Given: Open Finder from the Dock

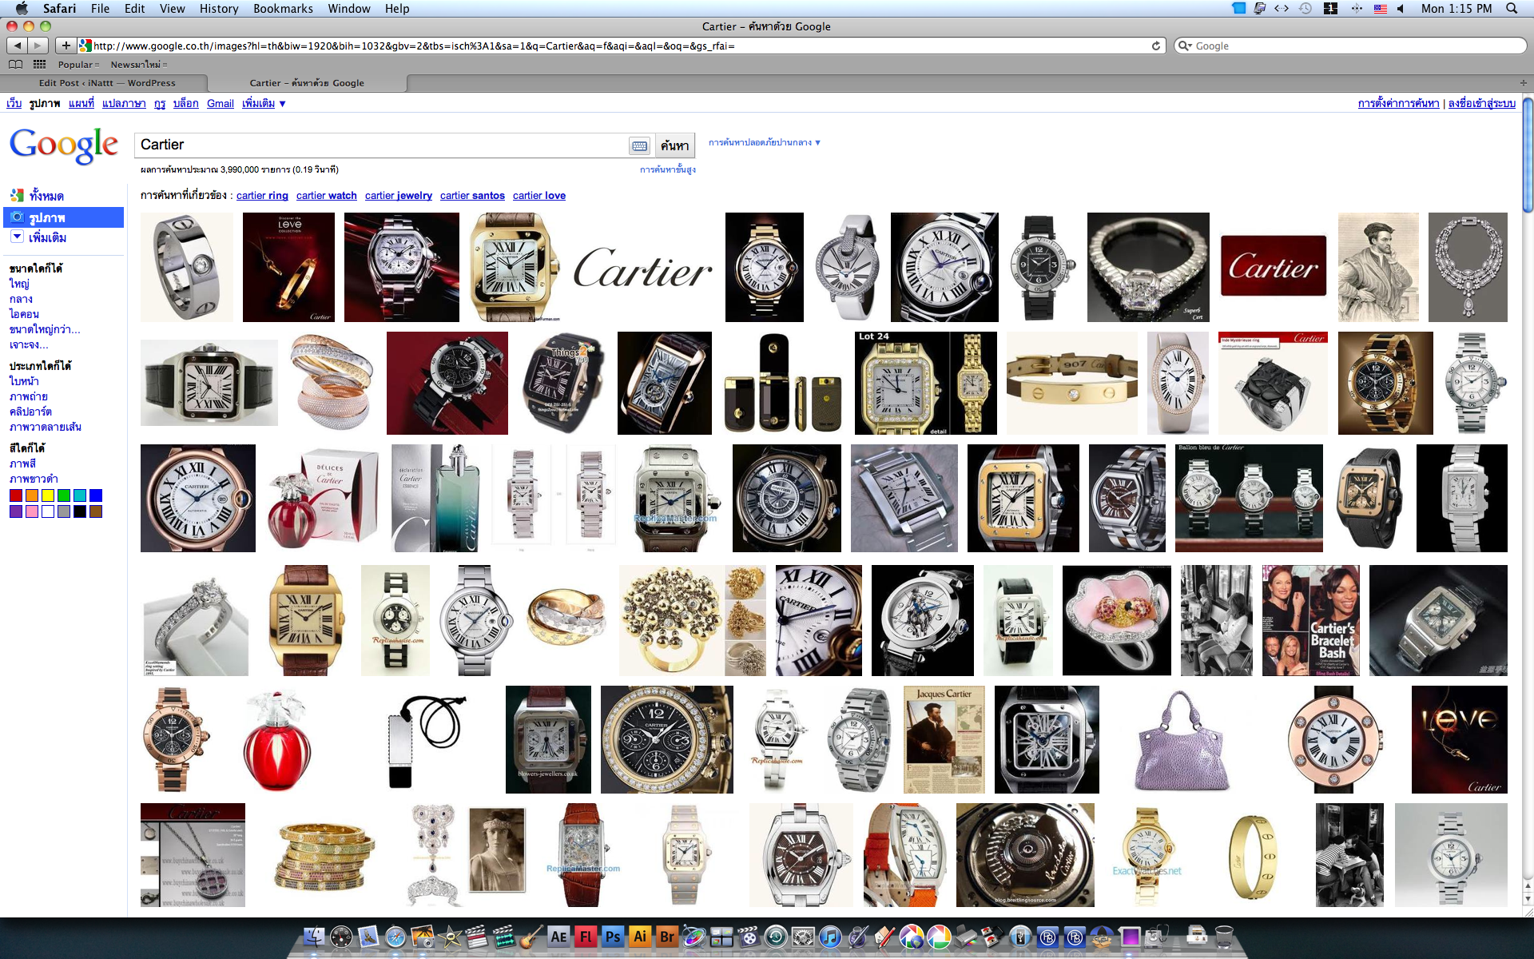Looking at the screenshot, I should click(x=313, y=937).
